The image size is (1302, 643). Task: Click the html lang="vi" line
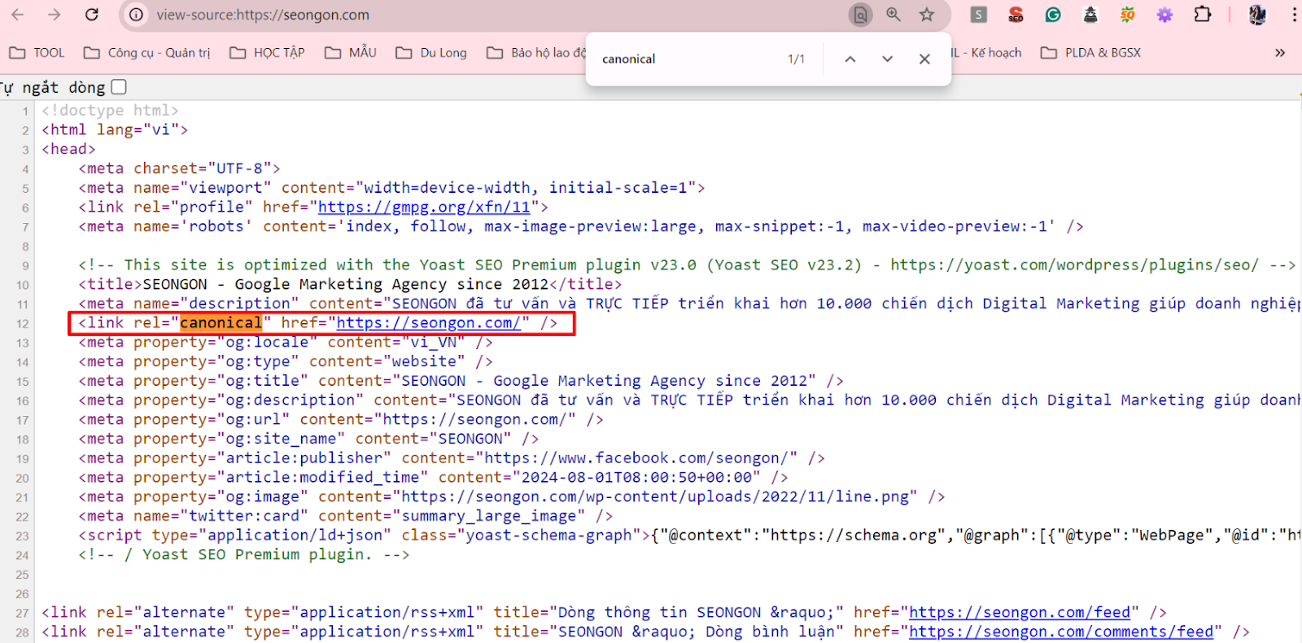pos(115,129)
